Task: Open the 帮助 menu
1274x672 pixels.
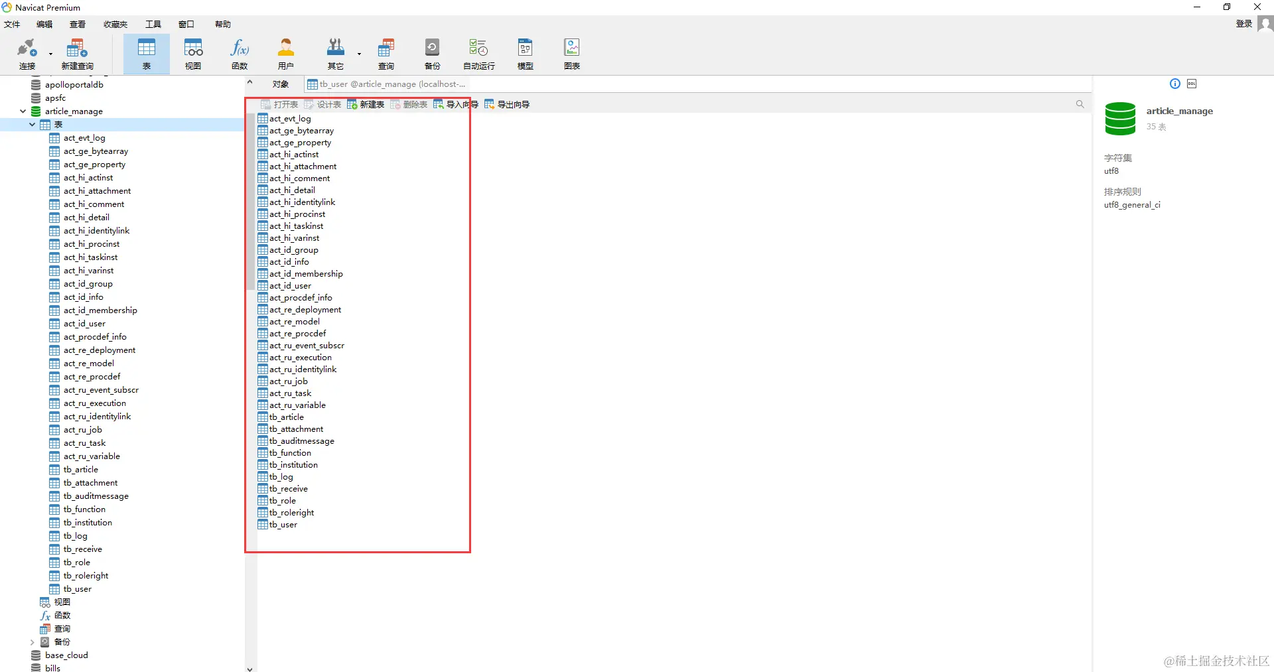Action: click(223, 25)
